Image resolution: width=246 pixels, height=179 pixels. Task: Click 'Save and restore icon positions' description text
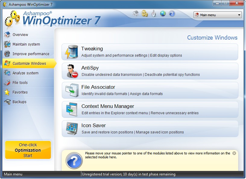(107, 132)
